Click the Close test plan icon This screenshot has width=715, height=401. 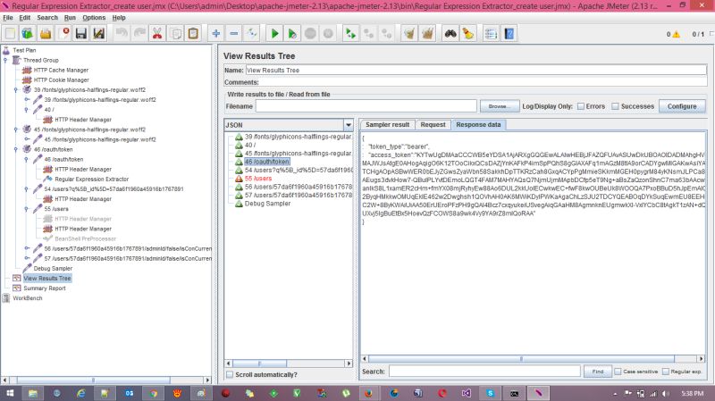coord(63,33)
